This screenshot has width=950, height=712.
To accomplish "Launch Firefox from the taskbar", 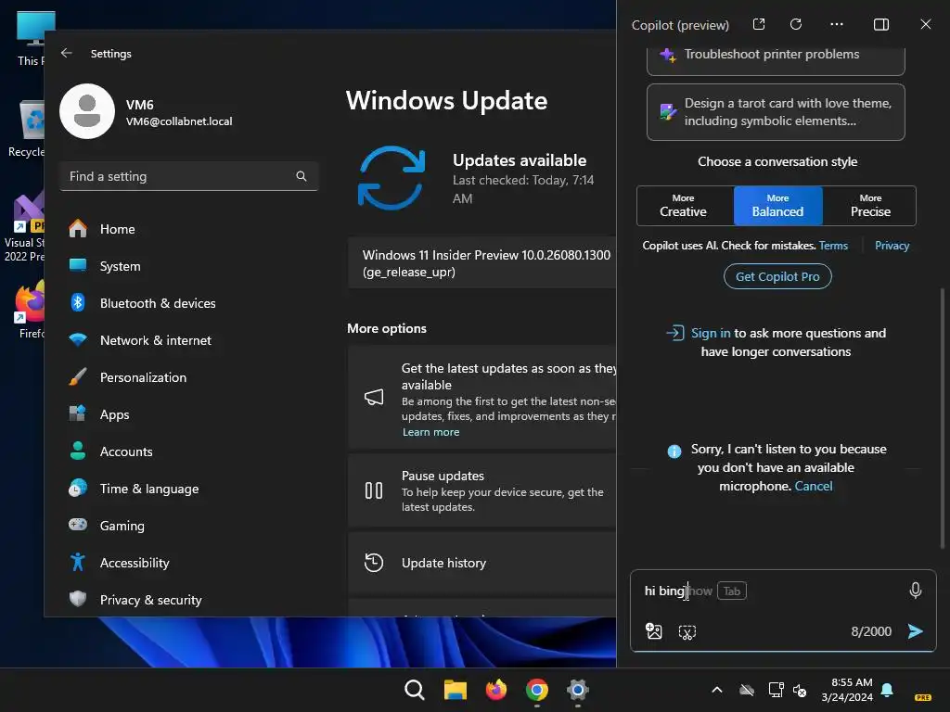I will coord(496,690).
